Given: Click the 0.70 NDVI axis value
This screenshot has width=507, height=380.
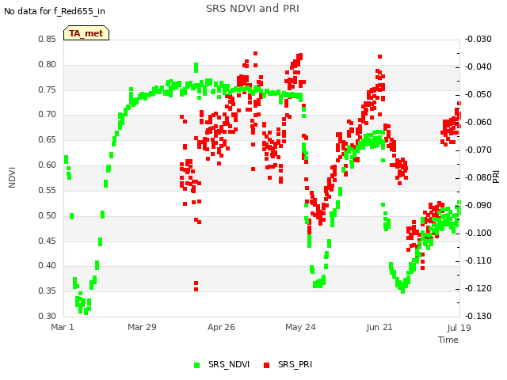Looking at the screenshot, I should click(48, 114).
